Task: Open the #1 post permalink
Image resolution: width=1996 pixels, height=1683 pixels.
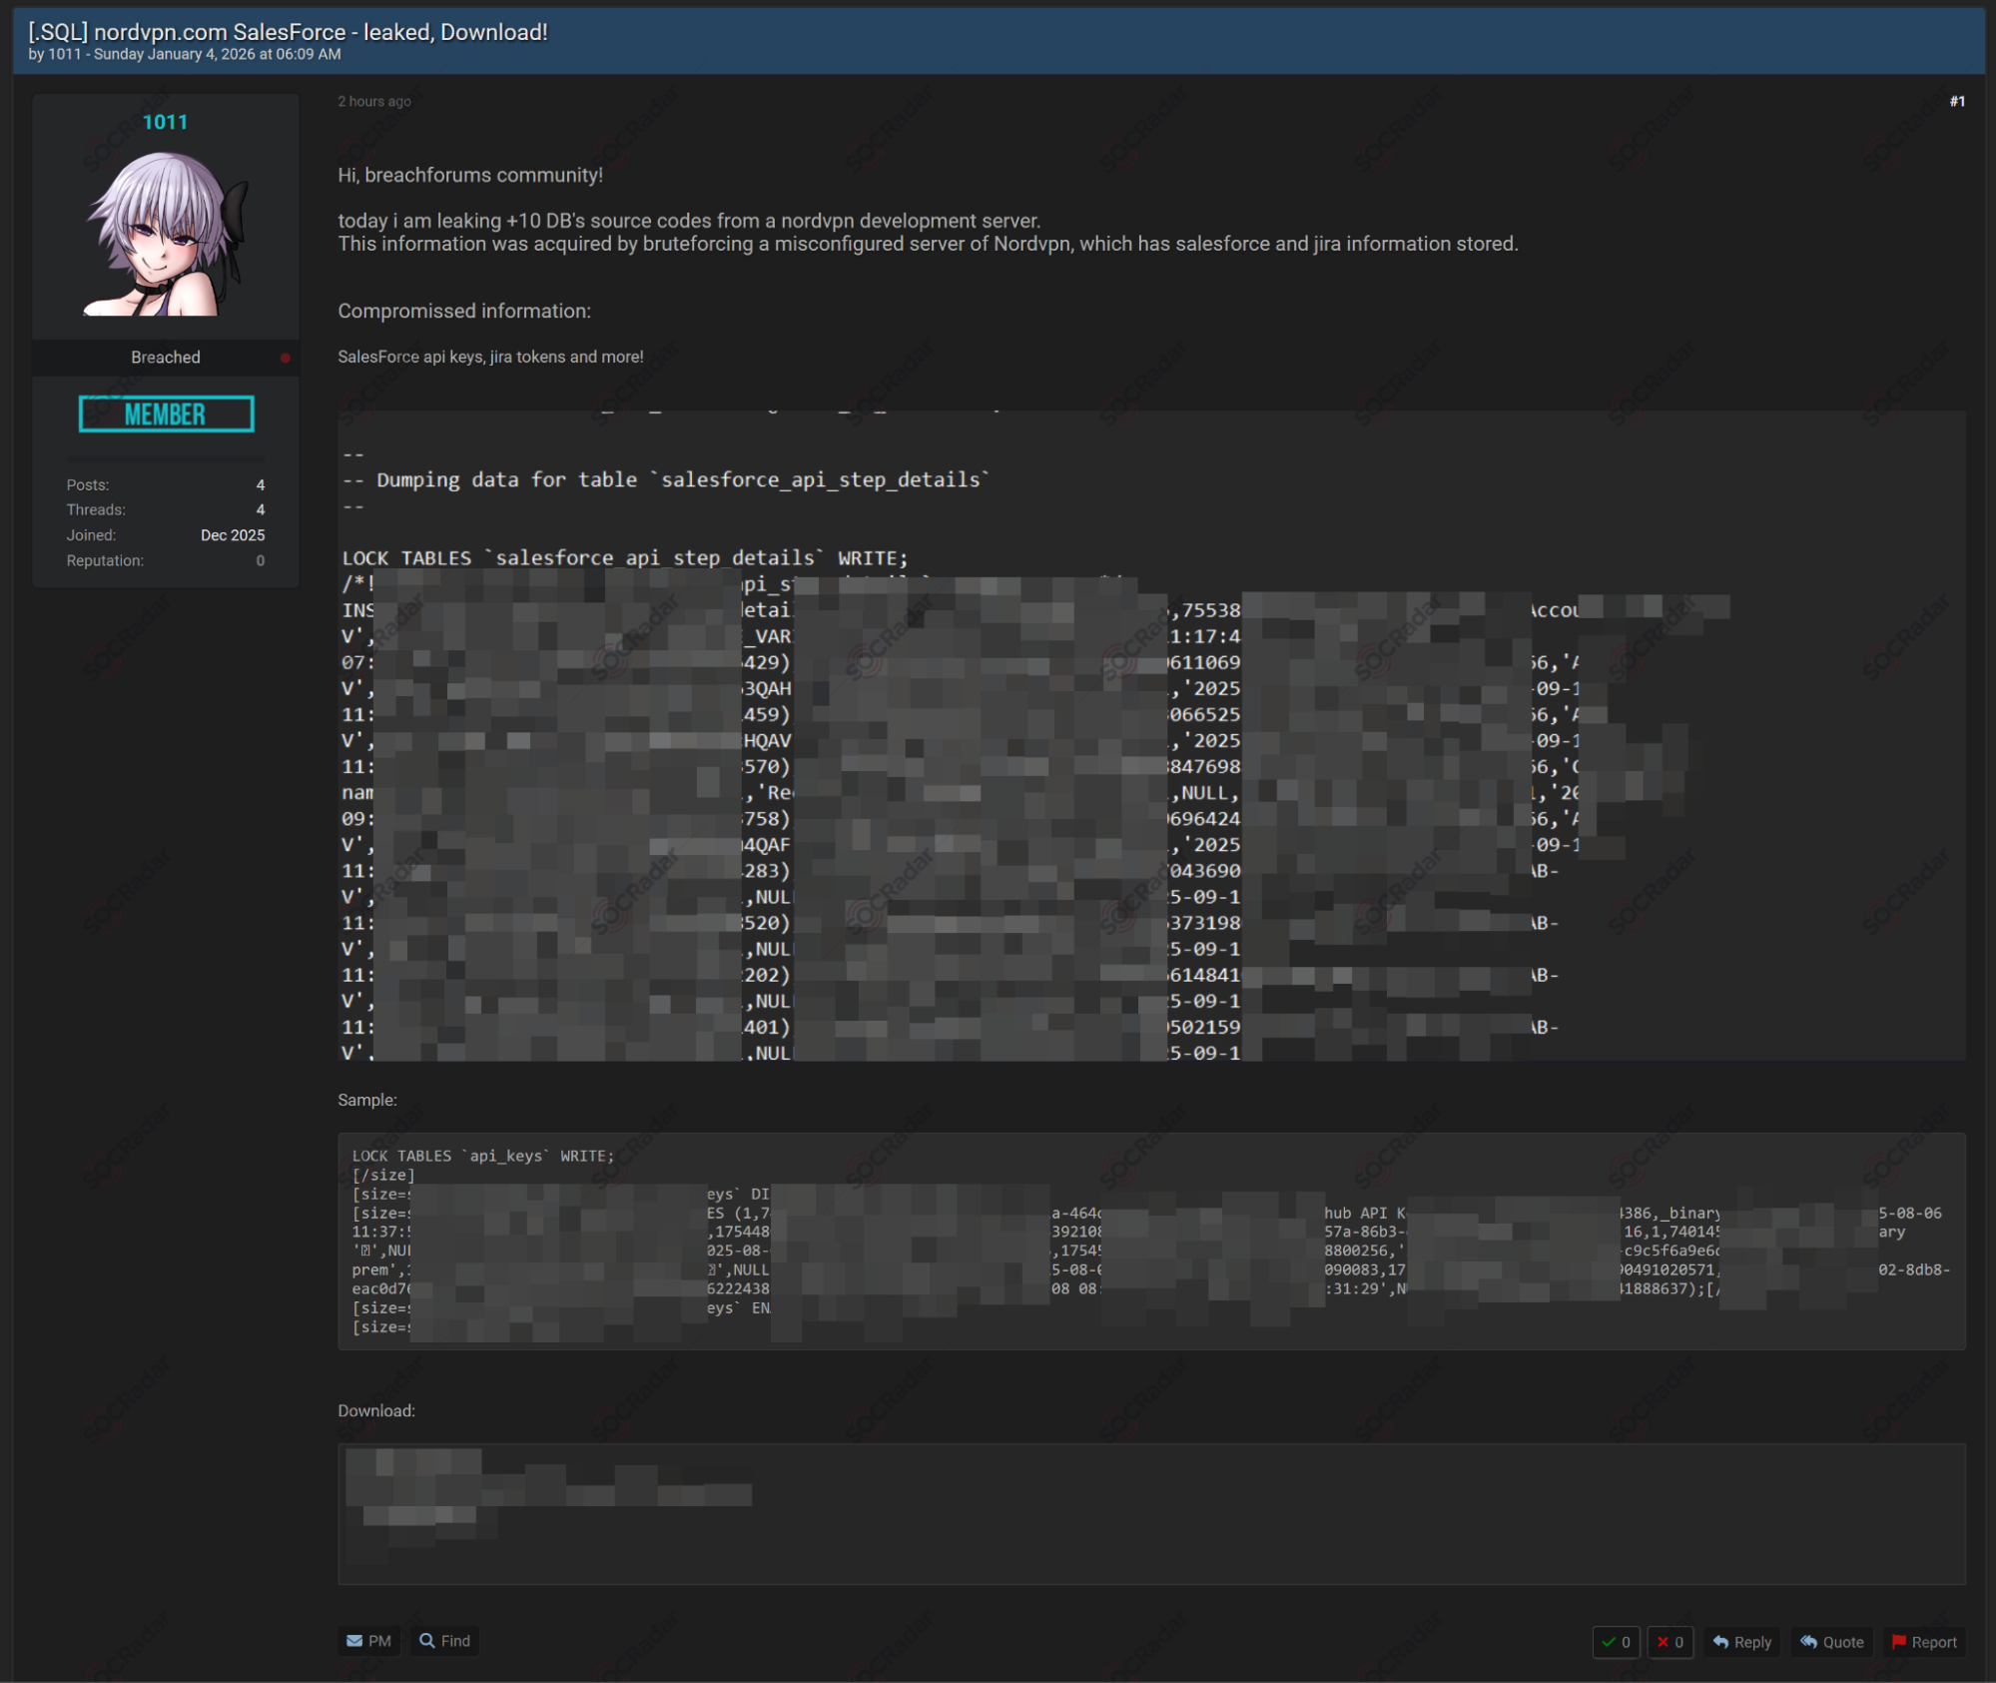Action: (x=1956, y=101)
